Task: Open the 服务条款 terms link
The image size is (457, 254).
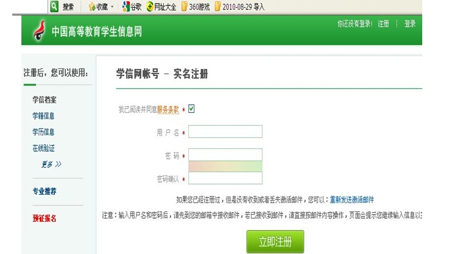Action: point(168,110)
